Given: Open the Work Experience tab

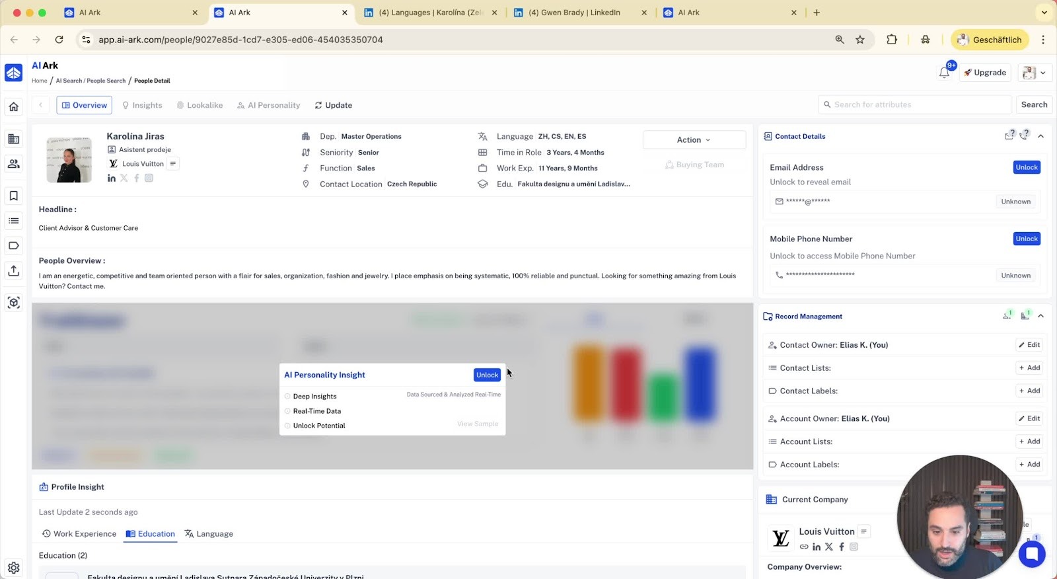Looking at the screenshot, I should coord(79,534).
